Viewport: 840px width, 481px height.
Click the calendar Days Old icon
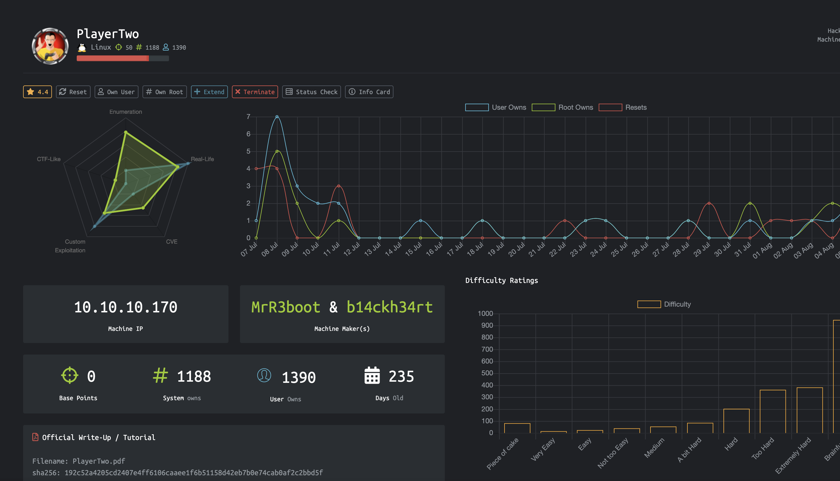point(372,376)
